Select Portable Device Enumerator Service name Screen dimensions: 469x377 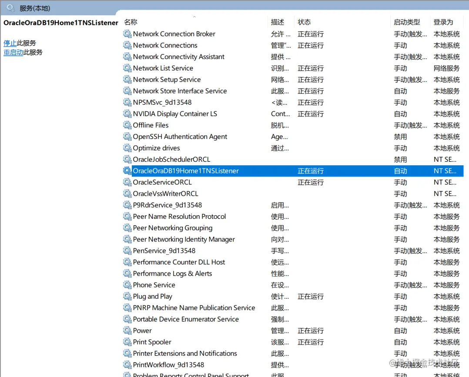coord(186,319)
